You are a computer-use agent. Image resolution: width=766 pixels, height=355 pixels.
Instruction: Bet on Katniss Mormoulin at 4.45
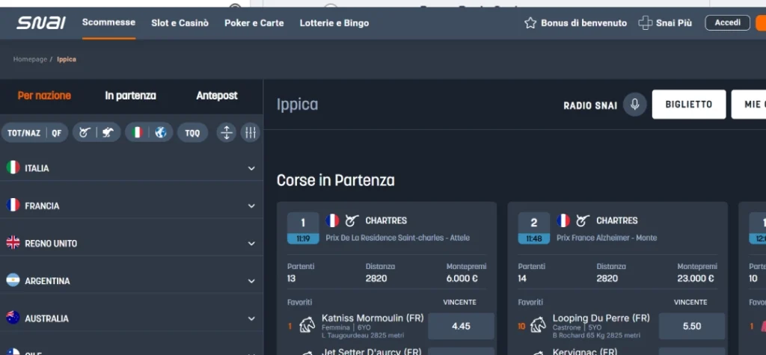[461, 326]
